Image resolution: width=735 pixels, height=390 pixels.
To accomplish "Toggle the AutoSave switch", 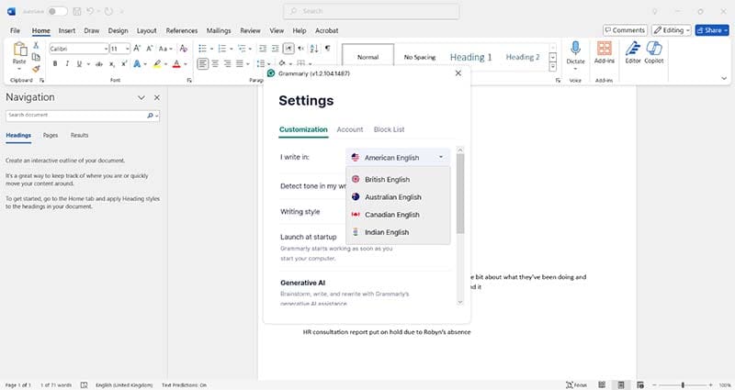I will click(x=57, y=11).
